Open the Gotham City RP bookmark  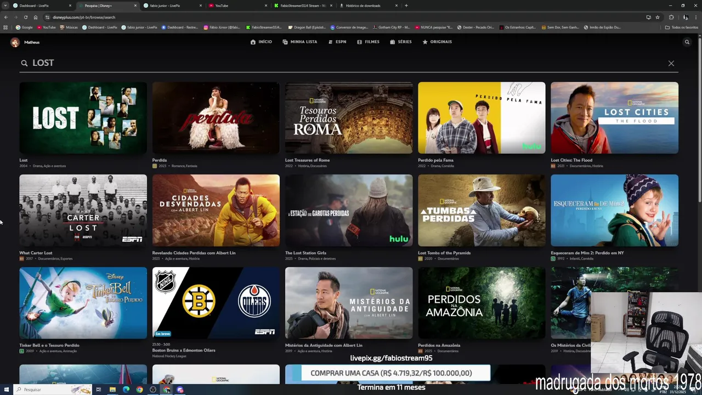point(391,27)
